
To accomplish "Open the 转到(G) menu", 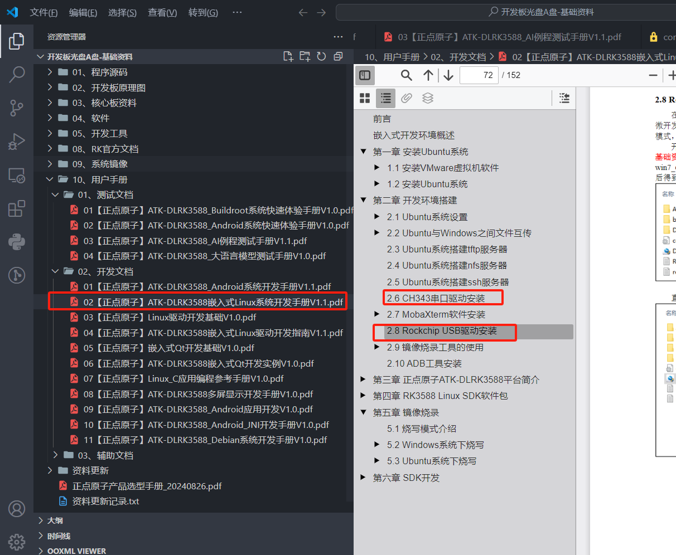I will 203,12.
